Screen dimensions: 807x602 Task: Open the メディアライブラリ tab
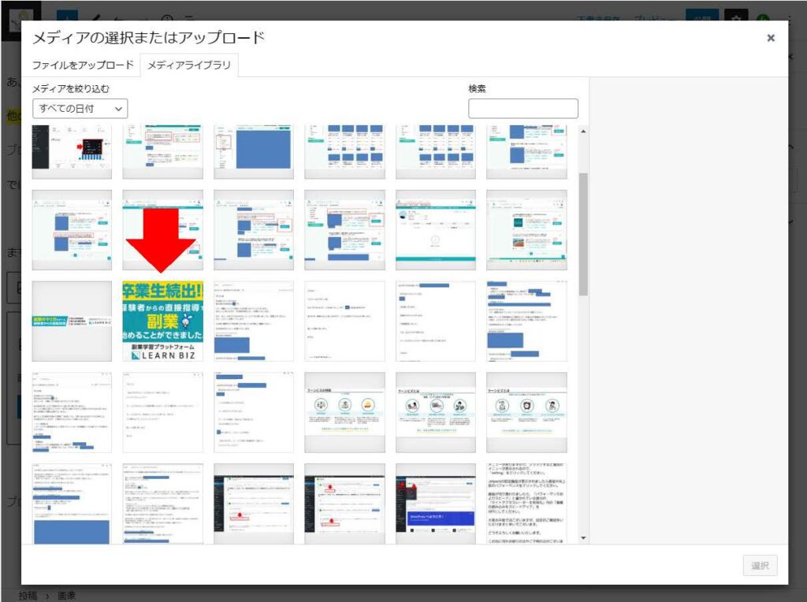point(189,65)
